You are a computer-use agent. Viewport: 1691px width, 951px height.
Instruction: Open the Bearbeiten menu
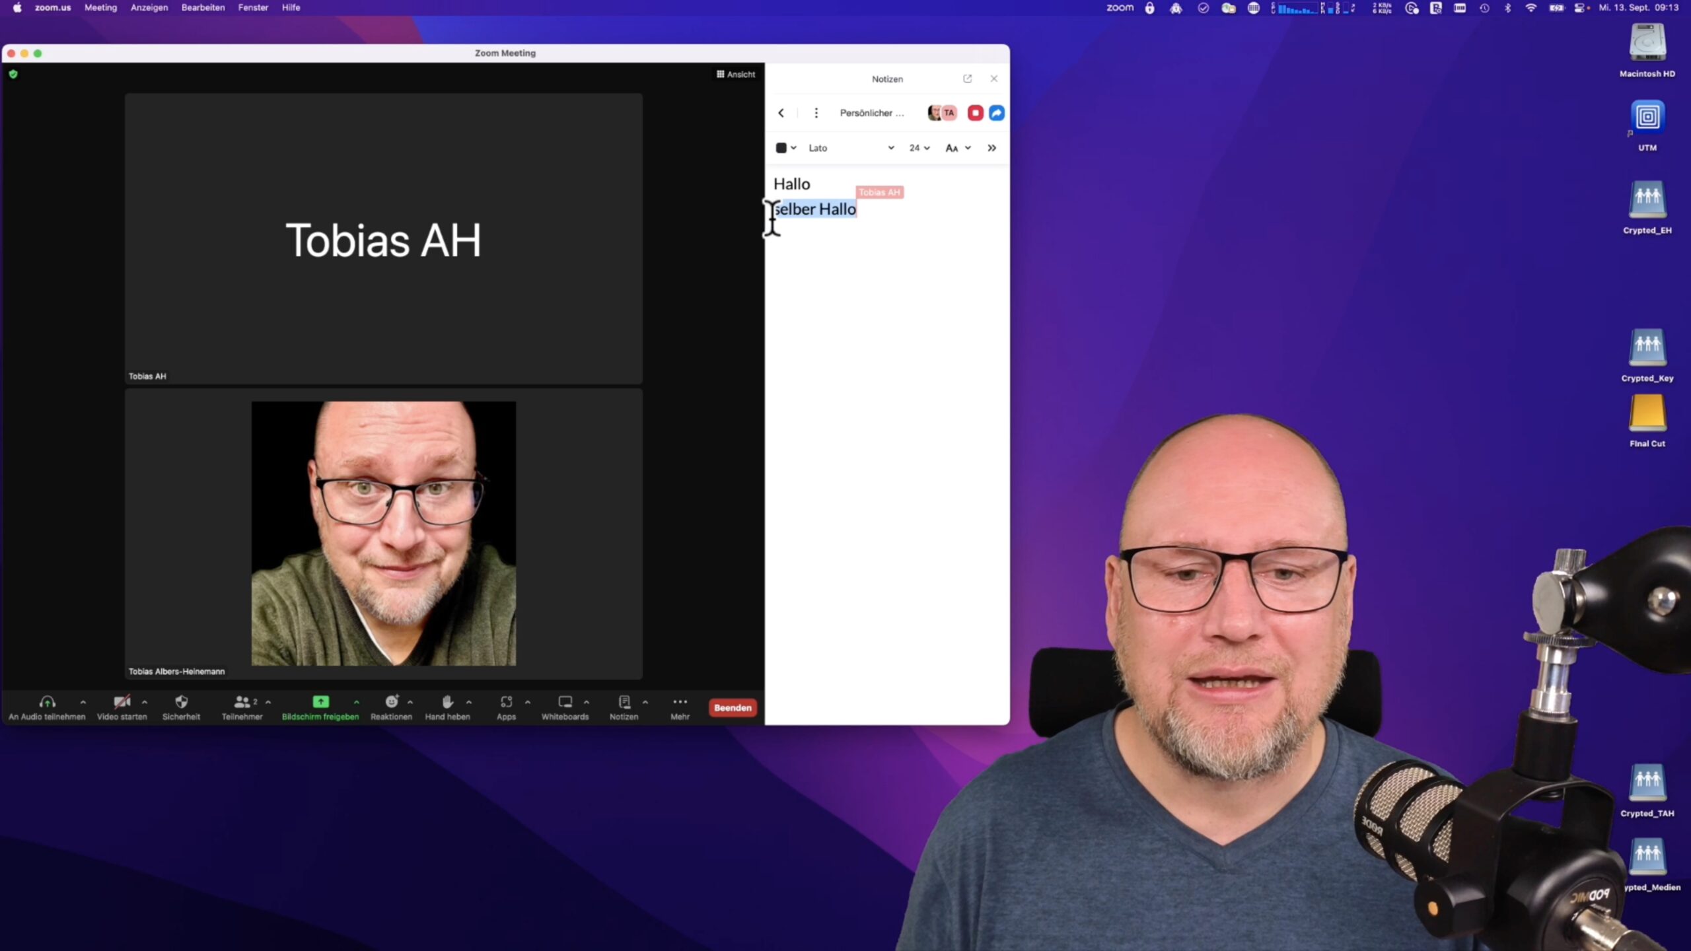[x=203, y=7]
